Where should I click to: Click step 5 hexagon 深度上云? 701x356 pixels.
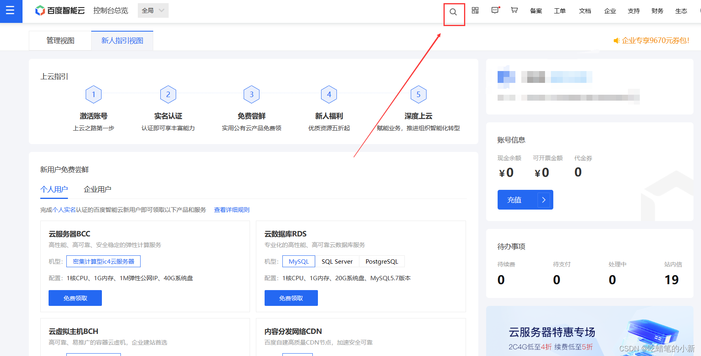point(419,94)
